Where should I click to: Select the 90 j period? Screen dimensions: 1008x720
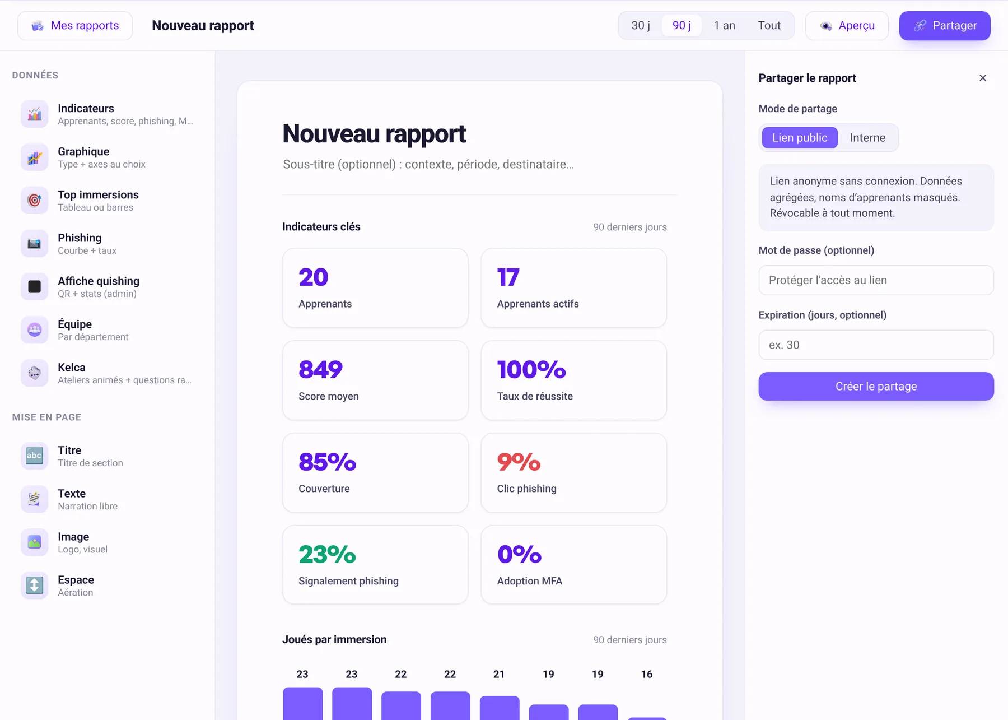point(682,26)
